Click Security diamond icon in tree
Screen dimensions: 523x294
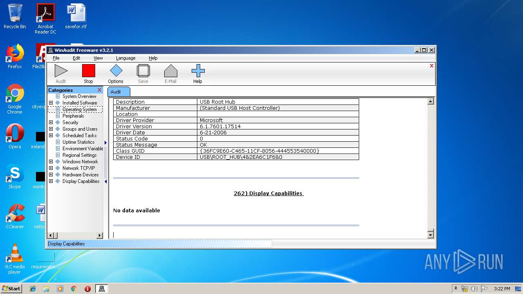[58, 122]
